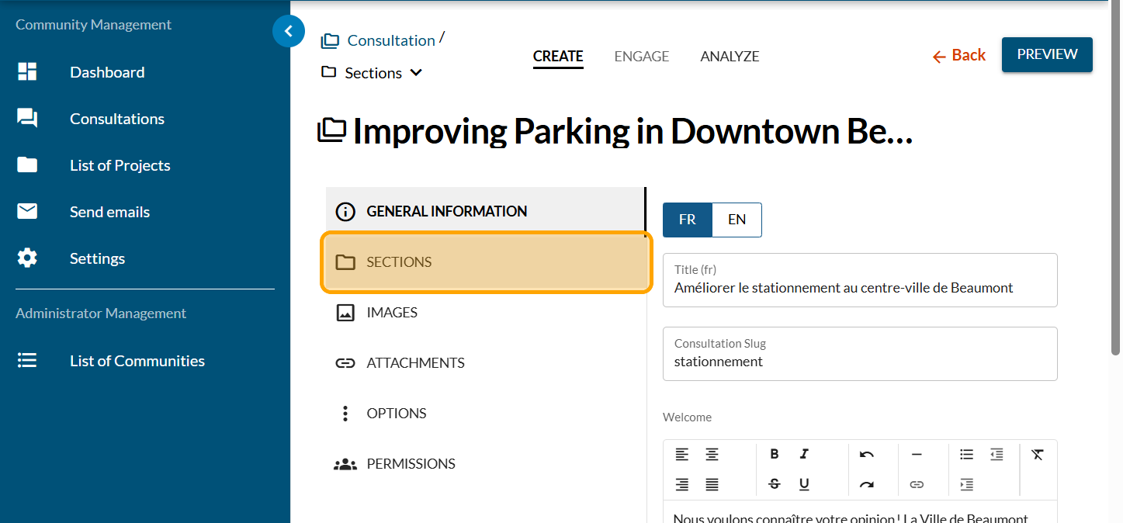Image resolution: width=1123 pixels, height=523 pixels.
Task: Click the Consultation Slug input field
Action: tap(859, 362)
